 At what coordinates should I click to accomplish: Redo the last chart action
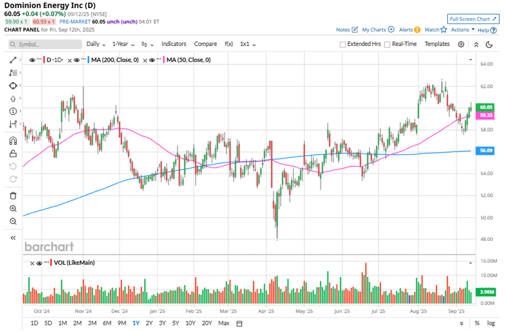[13, 179]
